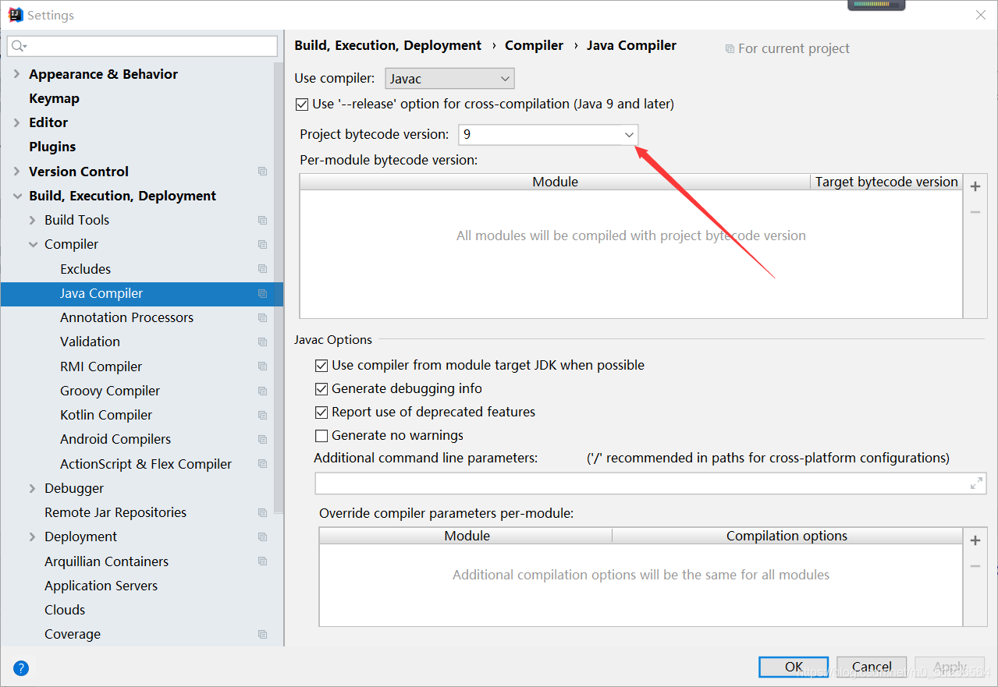The height and width of the screenshot is (687, 998).
Task: Click the search field in Settings
Action: 142,46
